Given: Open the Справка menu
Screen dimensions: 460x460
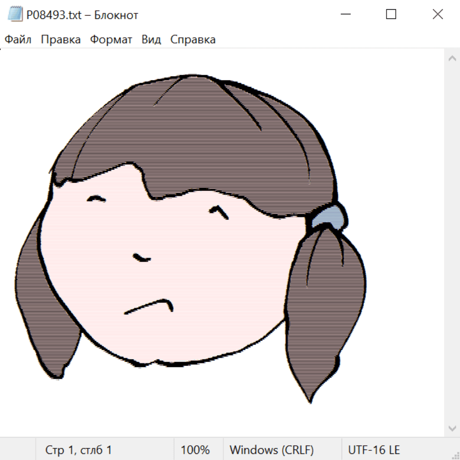Looking at the screenshot, I should point(193,40).
